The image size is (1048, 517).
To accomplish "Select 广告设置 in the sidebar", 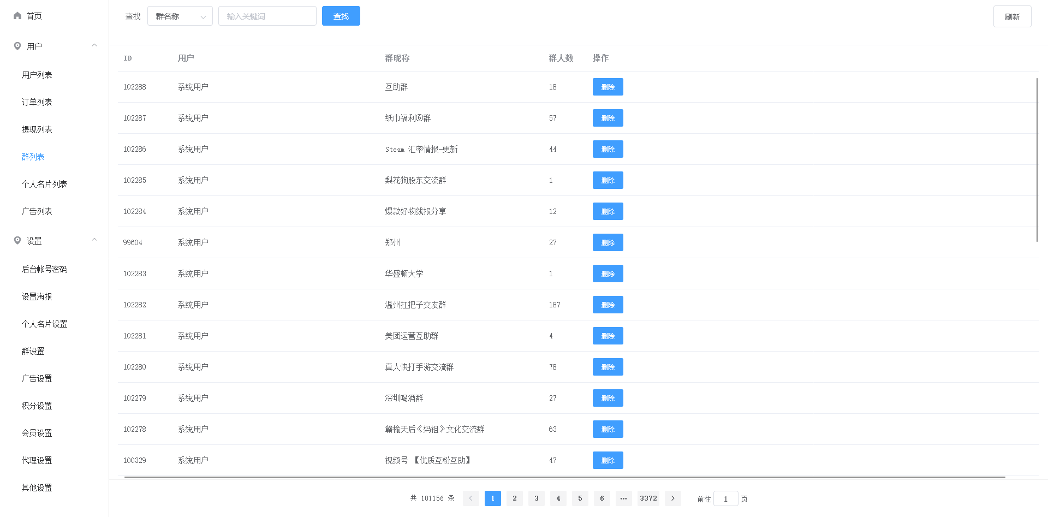I will coord(37,378).
